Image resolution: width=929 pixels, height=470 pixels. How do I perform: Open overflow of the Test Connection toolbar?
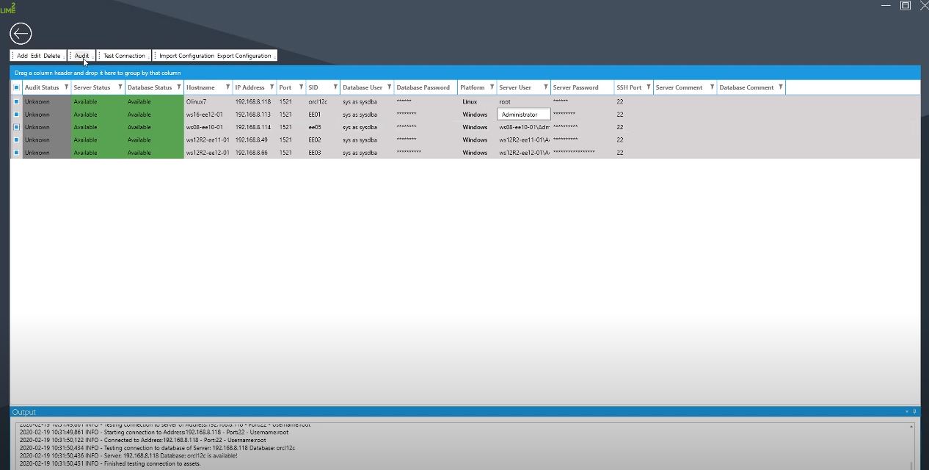click(x=149, y=57)
